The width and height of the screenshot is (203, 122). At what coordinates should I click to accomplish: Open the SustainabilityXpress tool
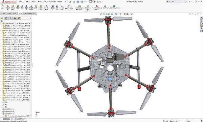[x=114, y=7]
